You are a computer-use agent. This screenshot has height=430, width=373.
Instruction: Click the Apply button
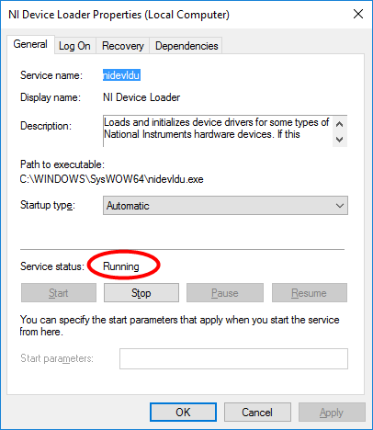[332, 413]
